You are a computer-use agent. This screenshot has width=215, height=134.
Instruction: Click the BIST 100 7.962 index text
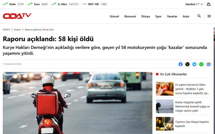coord(97,4)
